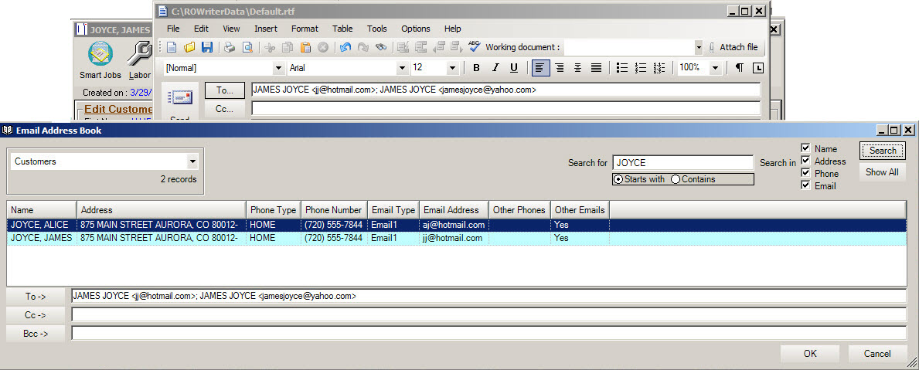Image resolution: width=919 pixels, height=370 pixels.
Task: Select the Contains radio option
Action: [676, 179]
